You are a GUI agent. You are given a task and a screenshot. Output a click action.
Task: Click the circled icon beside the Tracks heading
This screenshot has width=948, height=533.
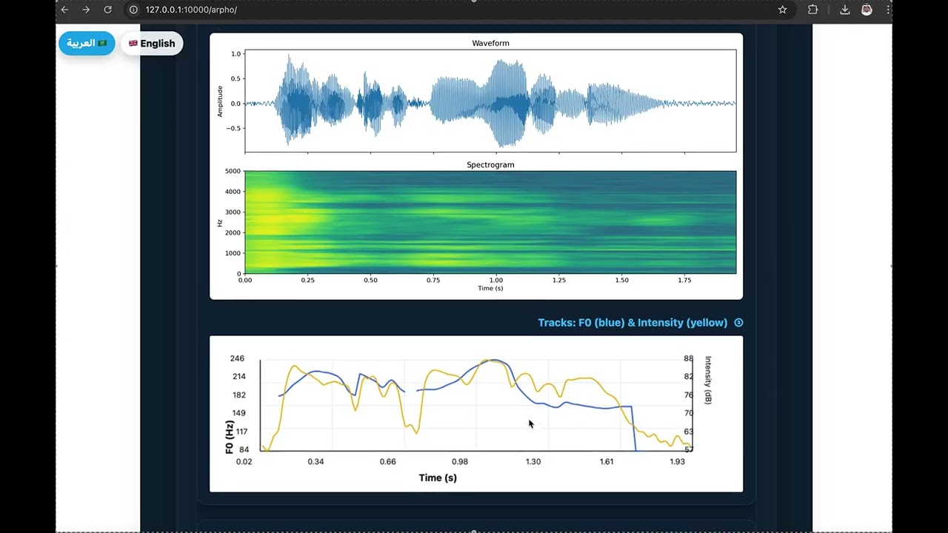point(738,323)
